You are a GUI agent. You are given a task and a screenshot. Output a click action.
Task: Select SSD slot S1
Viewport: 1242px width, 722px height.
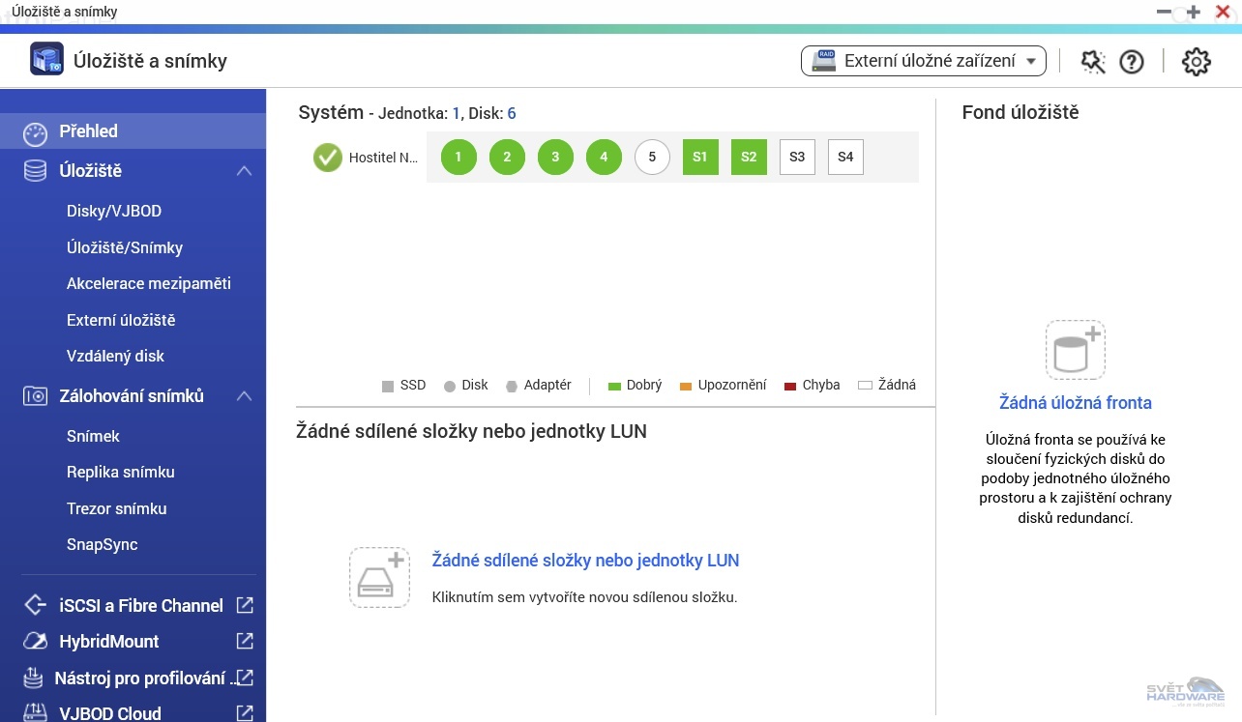[700, 157]
